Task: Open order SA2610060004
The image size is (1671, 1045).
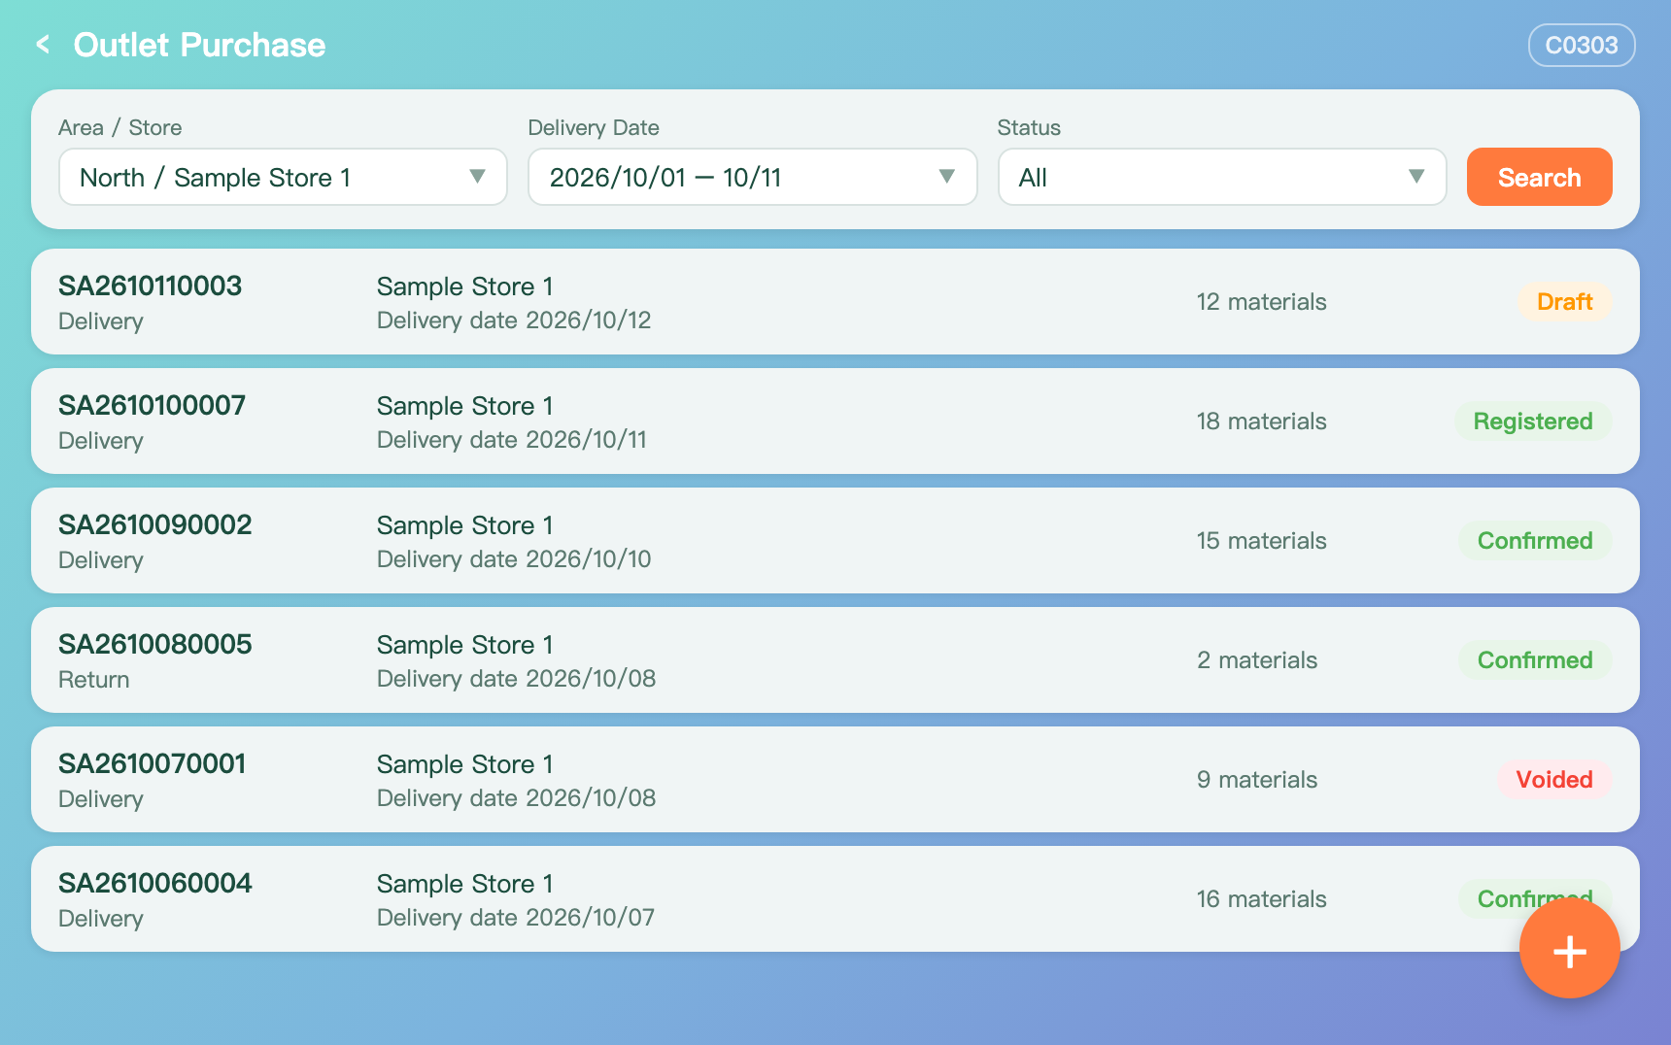Action: click(835, 899)
